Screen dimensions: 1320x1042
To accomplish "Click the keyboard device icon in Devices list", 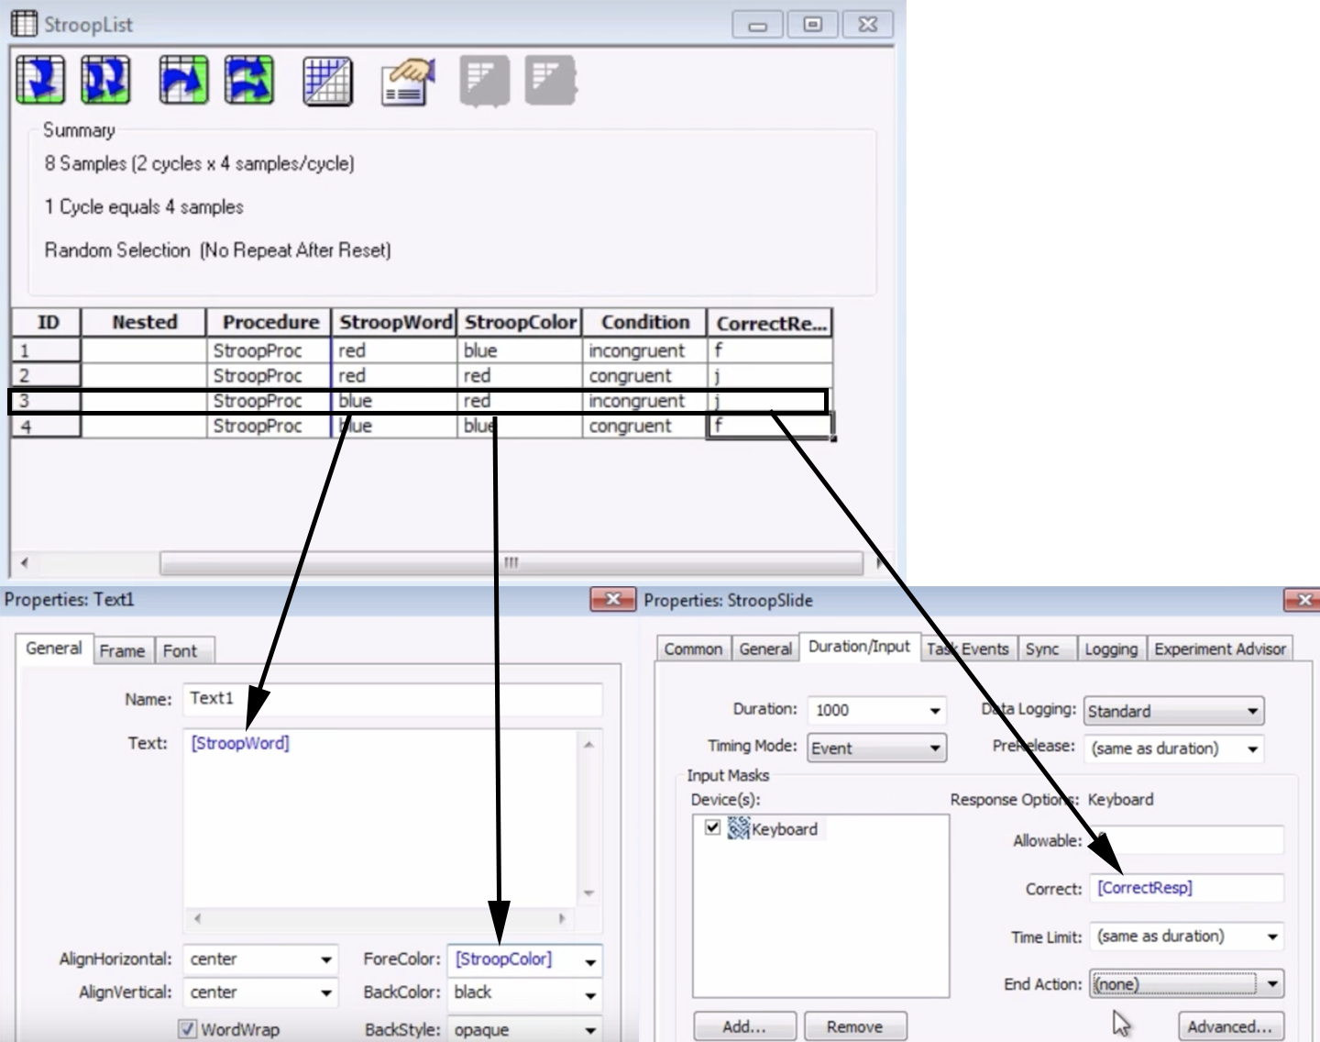I will tap(739, 828).
